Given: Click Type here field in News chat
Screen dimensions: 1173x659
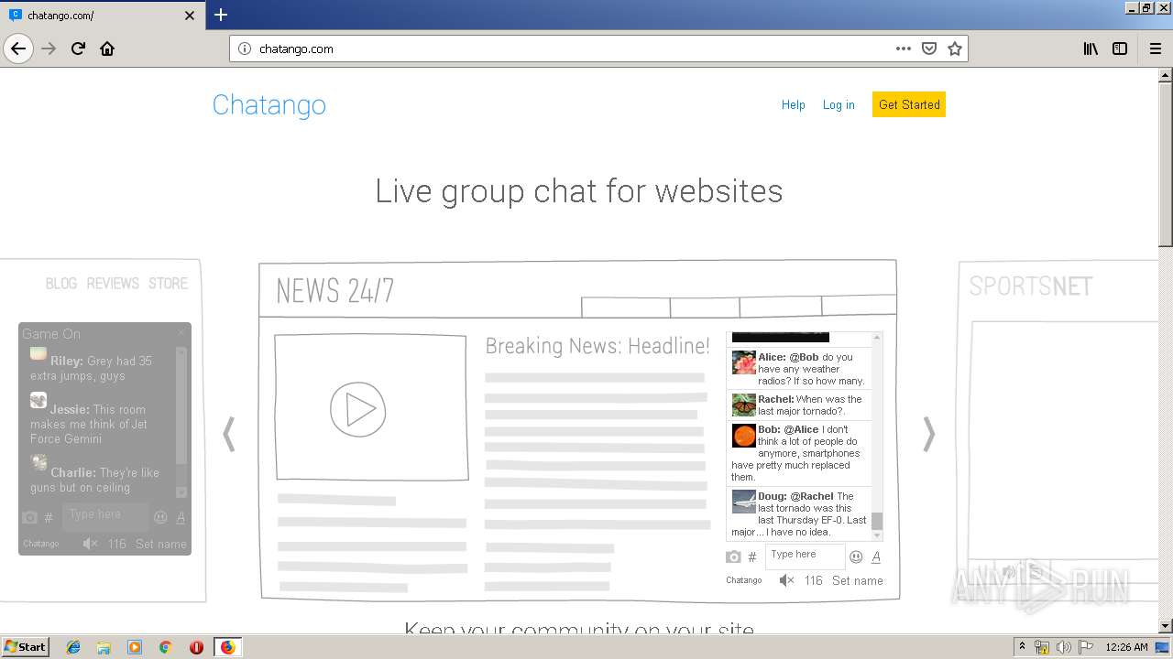Looking at the screenshot, I should pos(805,555).
